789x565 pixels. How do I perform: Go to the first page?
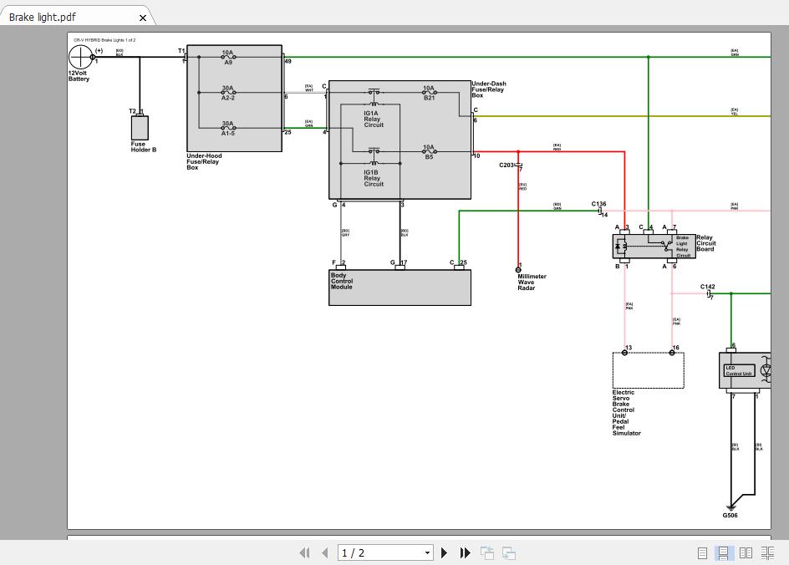click(x=304, y=552)
